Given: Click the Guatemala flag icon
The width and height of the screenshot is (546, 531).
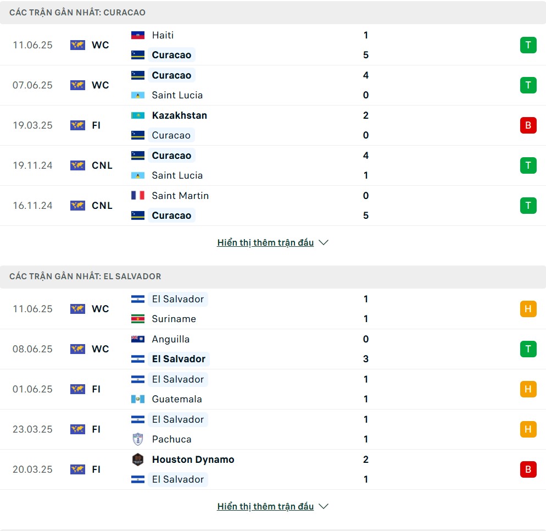Looking at the screenshot, I should point(137,399).
